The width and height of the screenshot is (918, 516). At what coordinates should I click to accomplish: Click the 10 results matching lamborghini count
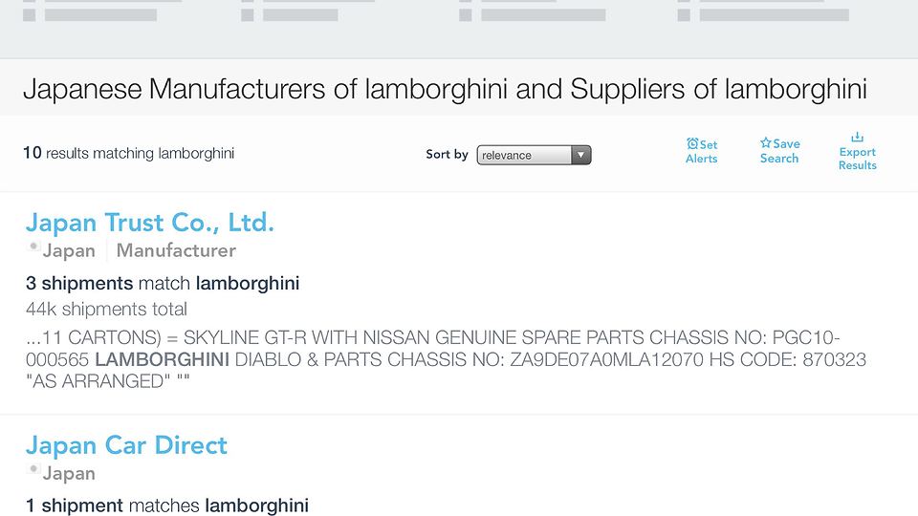[128, 153]
